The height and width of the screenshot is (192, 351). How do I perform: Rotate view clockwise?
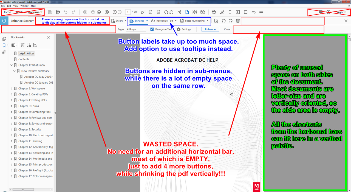(166, 12)
